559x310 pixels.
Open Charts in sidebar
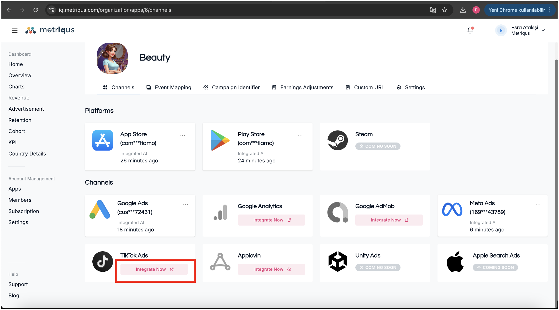pyautogui.click(x=16, y=87)
